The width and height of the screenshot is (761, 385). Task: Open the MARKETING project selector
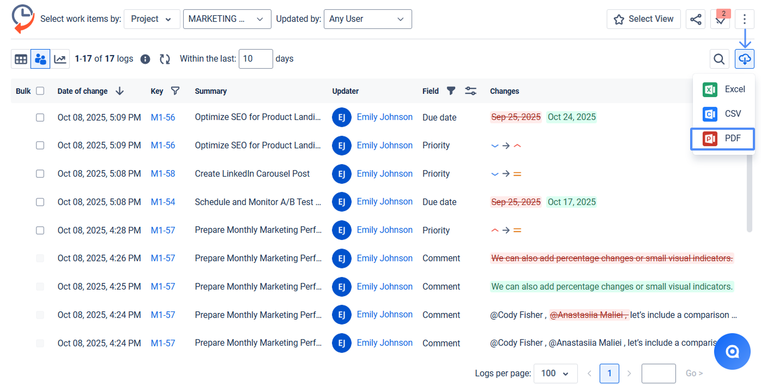tap(227, 19)
